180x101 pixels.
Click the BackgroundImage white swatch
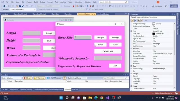tap(154, 24)
